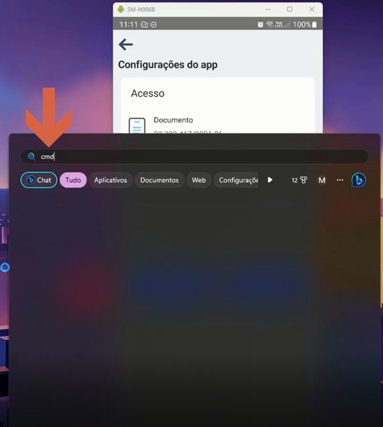Choose the Configurações filter tab
The width and height of the screenshot is (383, 427).
(x=236, y=180)
